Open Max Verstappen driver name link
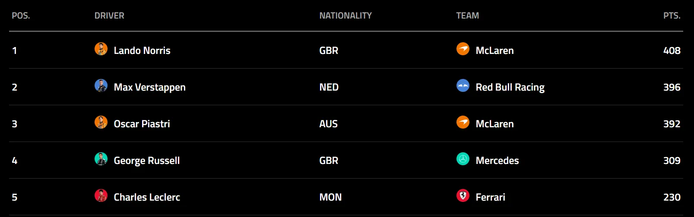Screen dimensions: 694x217 point(149,87)
